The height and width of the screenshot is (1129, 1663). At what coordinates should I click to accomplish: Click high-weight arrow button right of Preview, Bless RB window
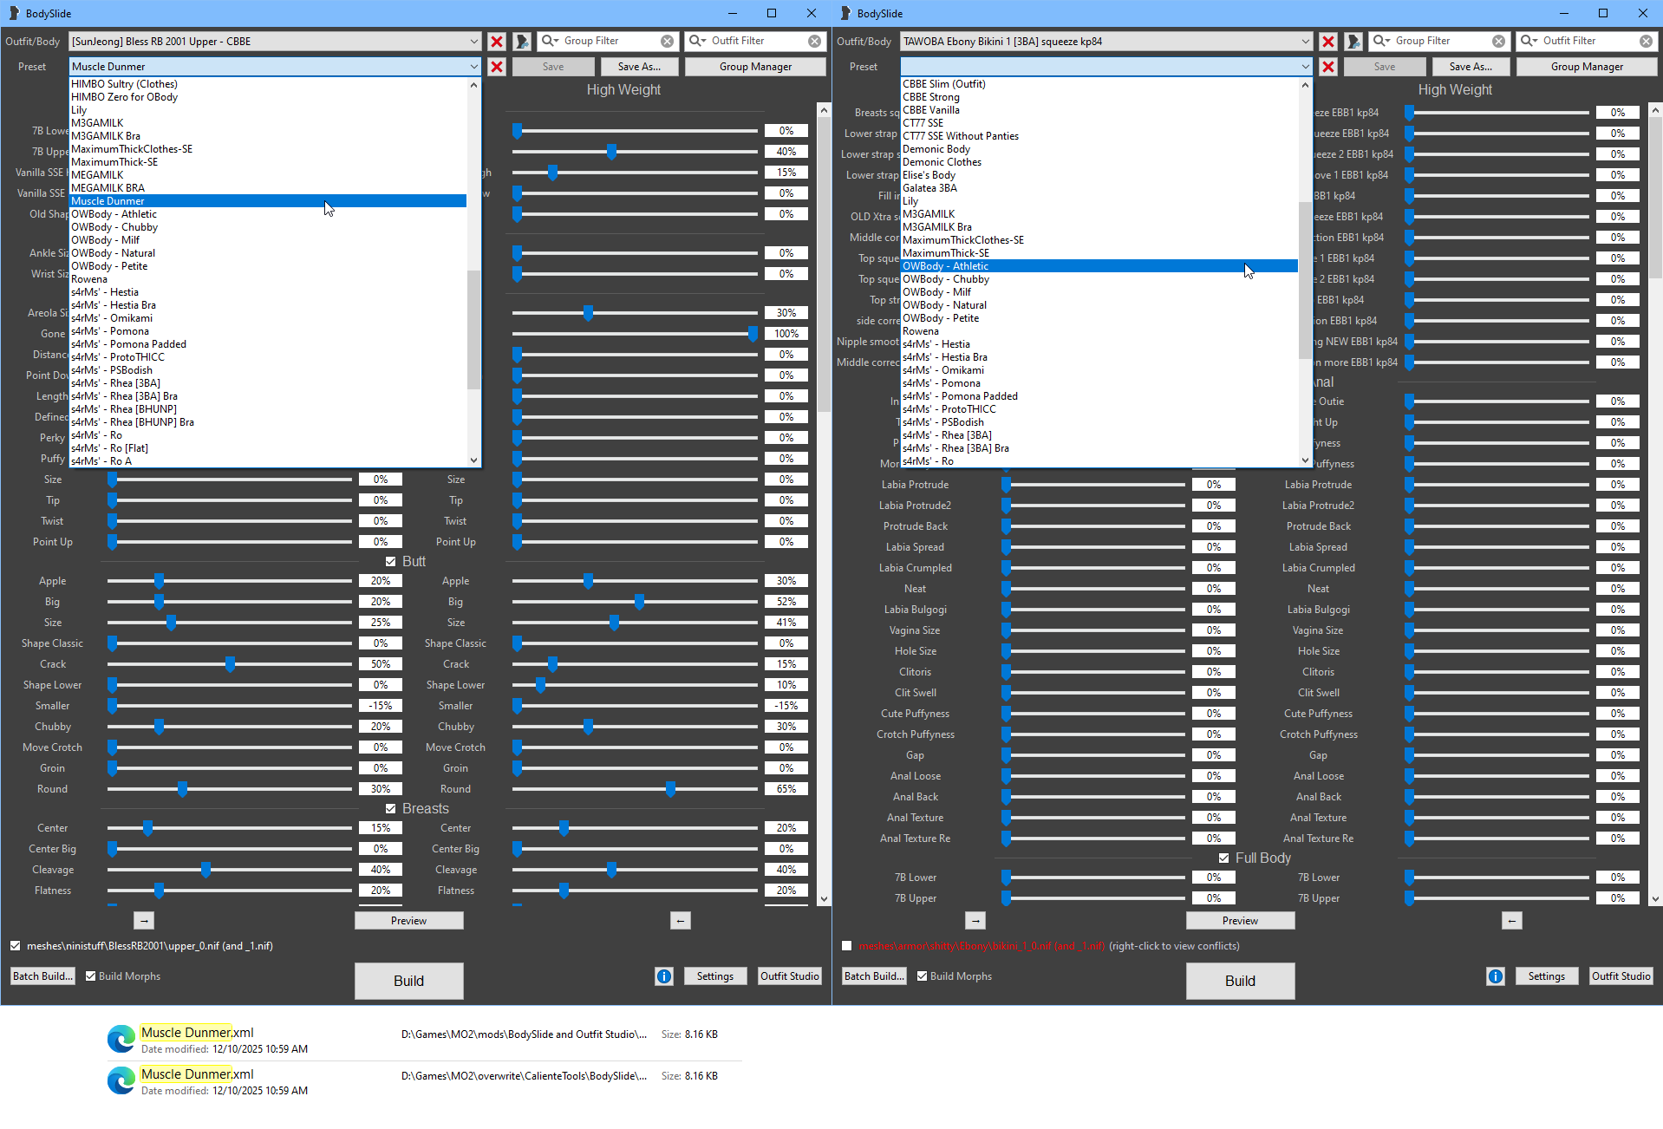tap(681, 921)
